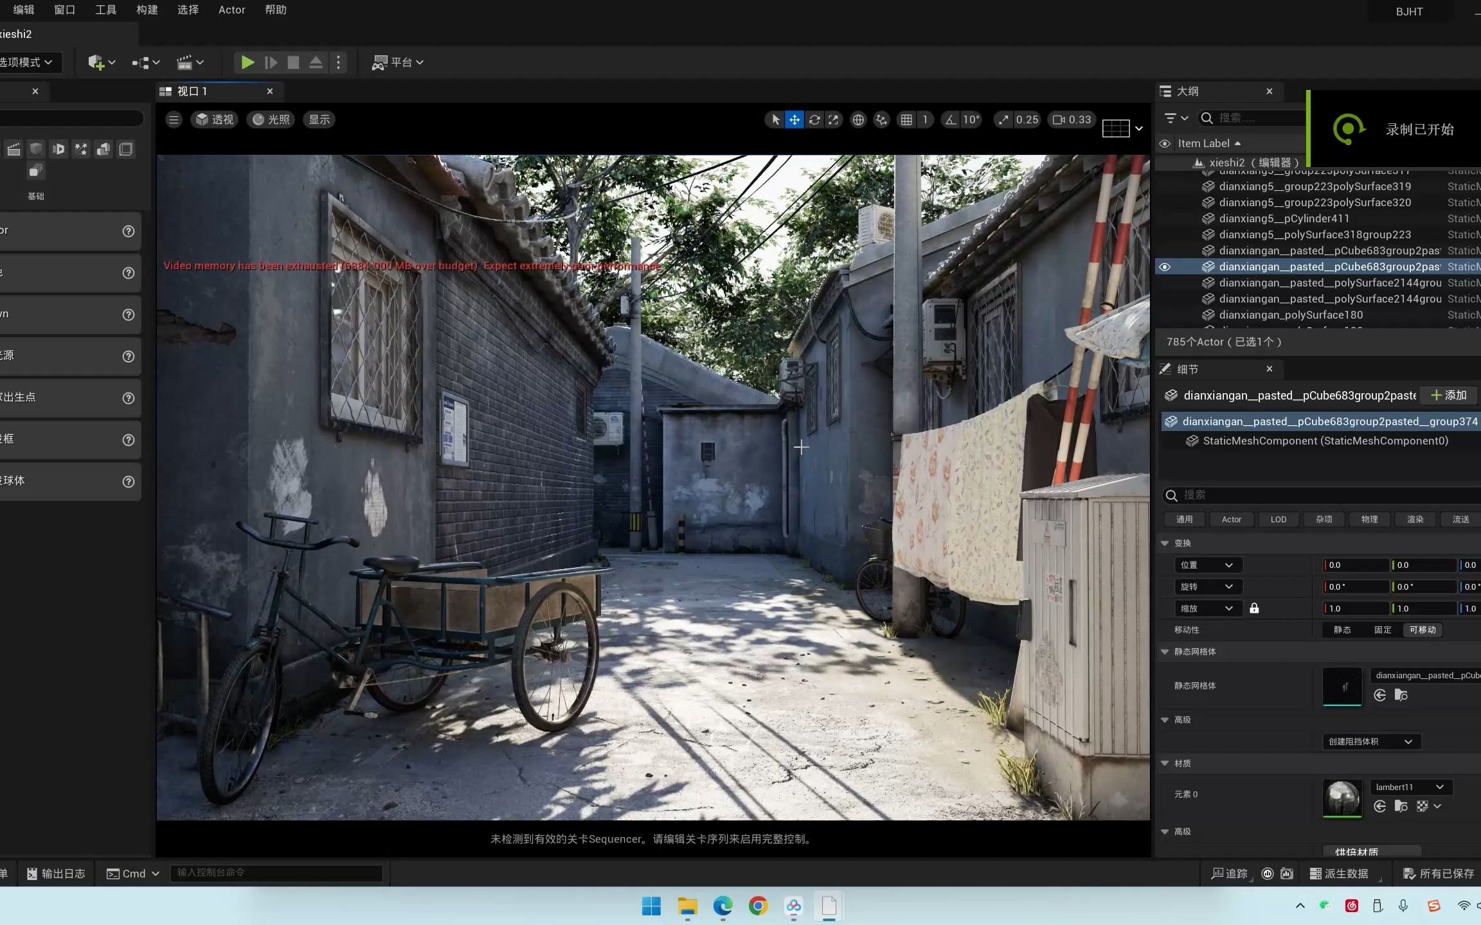Viewport: 1481px width, 925px height.
Task: Open the Actor menu
Action: click(x=231, y=10)
